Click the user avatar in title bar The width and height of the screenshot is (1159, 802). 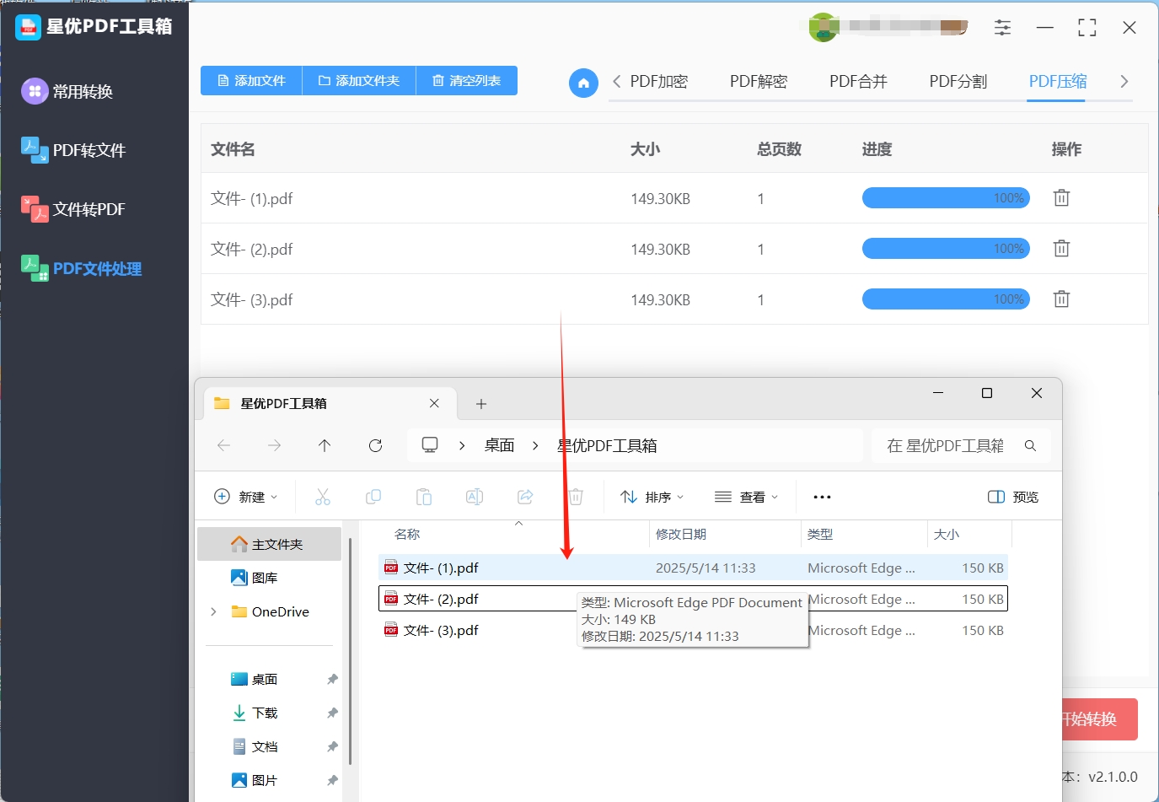click(824, 27)
